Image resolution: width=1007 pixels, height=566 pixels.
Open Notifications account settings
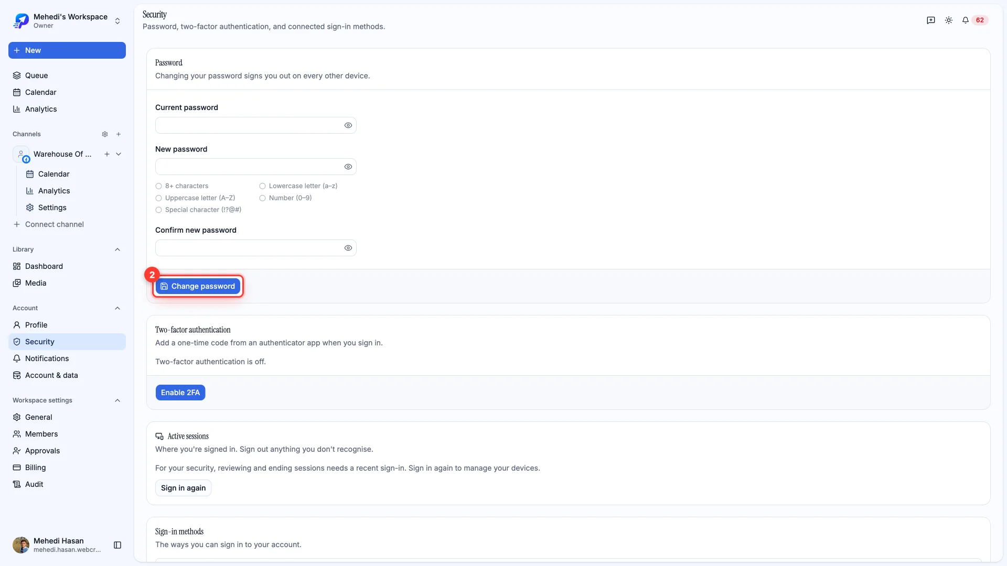tap(67, 358)
